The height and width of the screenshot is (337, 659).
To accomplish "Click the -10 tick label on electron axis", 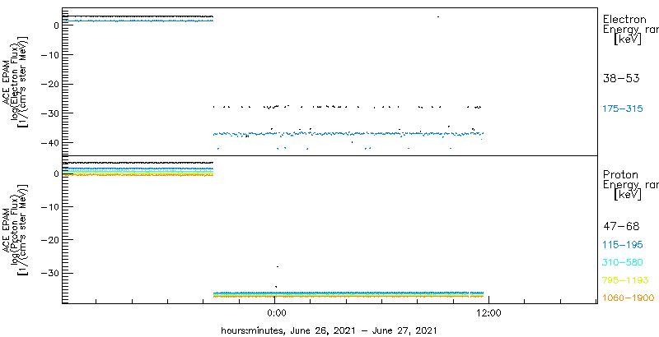I will (x=49, y=55).
